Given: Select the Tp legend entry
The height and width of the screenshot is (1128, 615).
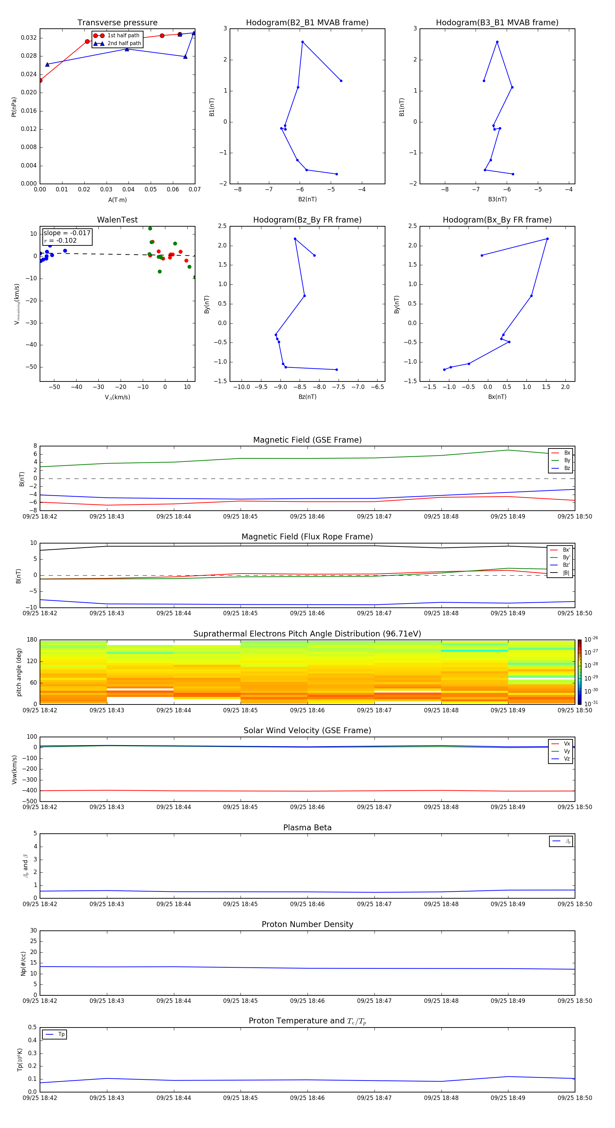Looking at the screenshot, I should pyautogui.click(x=55, y=1034).
